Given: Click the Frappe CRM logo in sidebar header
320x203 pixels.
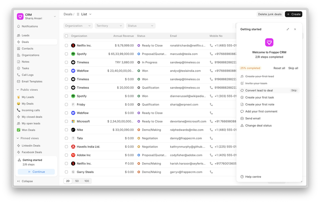Looking at the screenshot, I should (x=20, y=16).
